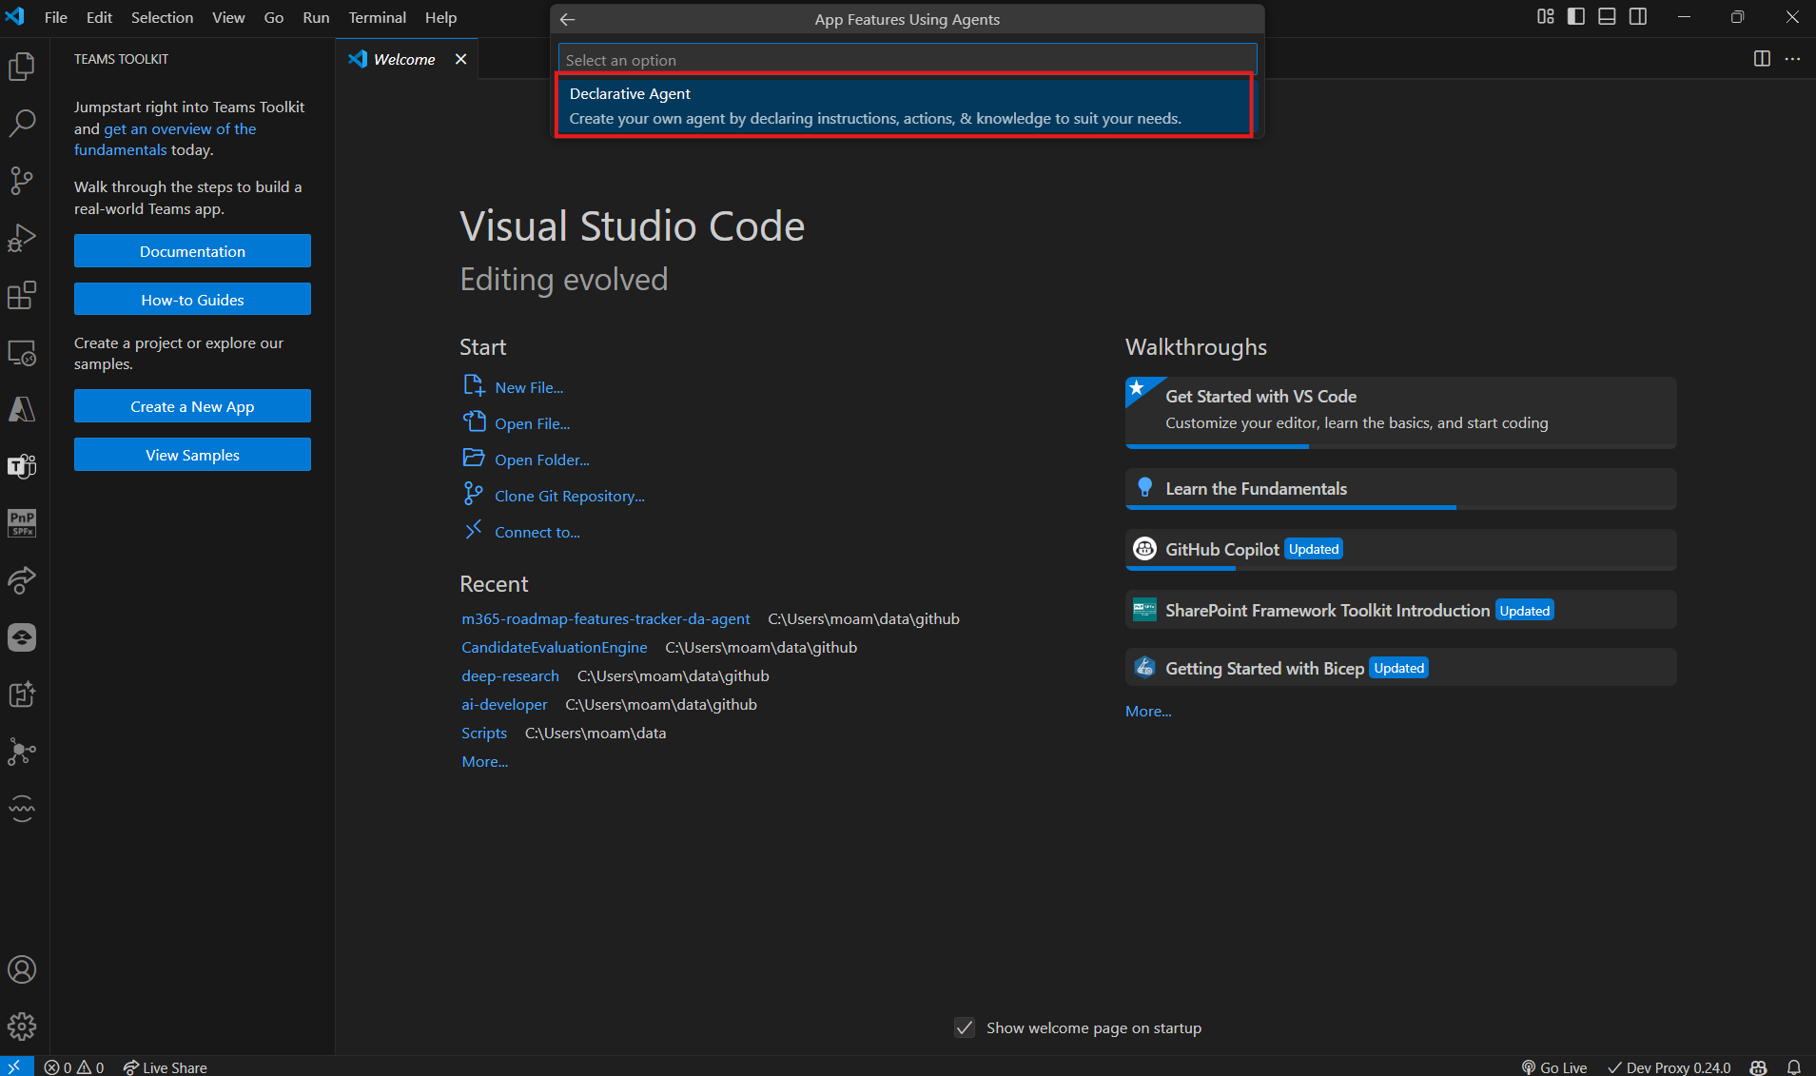Screen dimensions: 1816x1076
Task: Open the Terminal menu
Action: (377, 17)
